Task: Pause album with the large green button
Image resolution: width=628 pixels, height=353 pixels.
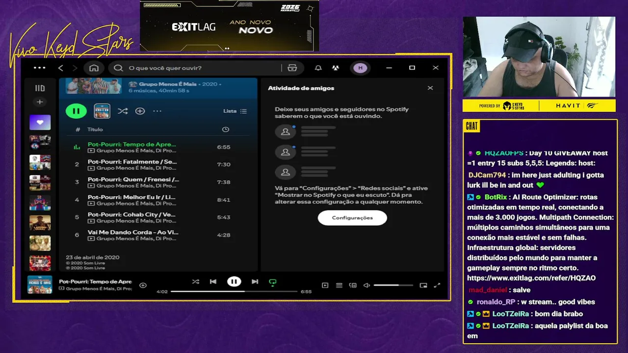Action: [76, 111]
